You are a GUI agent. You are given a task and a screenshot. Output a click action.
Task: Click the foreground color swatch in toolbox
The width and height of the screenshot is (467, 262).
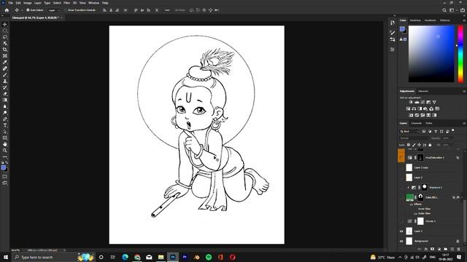3,167
